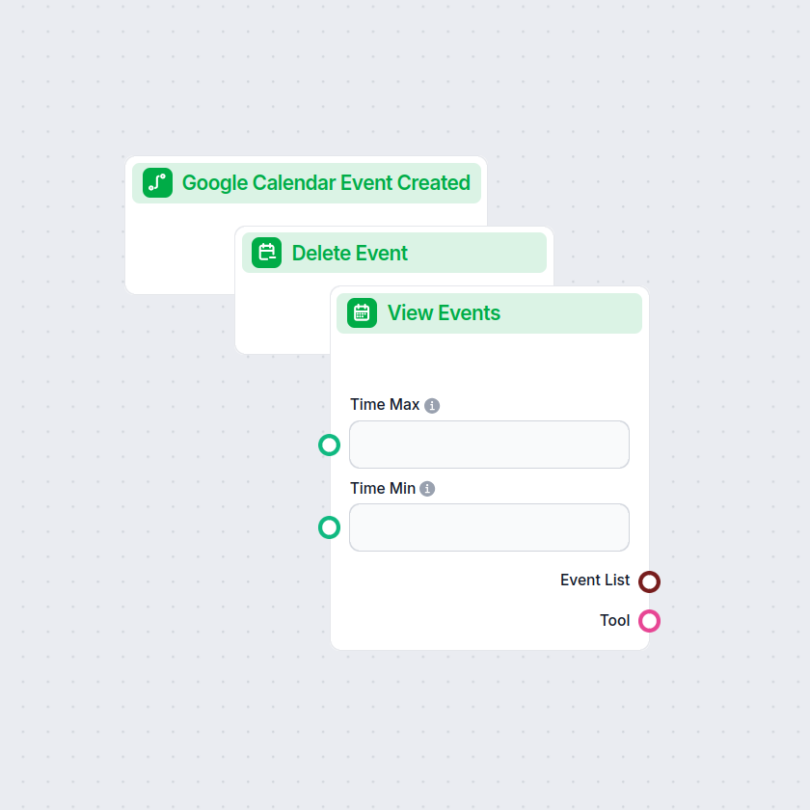The width and height of the screenshot is (810, 810).
Task: Click the View Events node title text
Action: pyautogui.click(x=443, y=312)
